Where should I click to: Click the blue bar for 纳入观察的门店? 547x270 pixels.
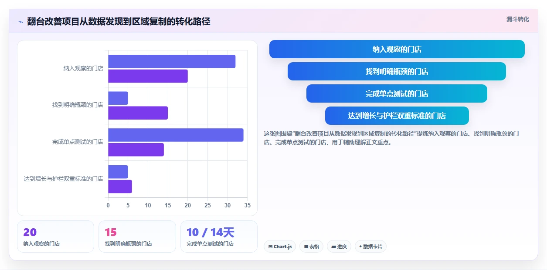(x=172, y=61)
